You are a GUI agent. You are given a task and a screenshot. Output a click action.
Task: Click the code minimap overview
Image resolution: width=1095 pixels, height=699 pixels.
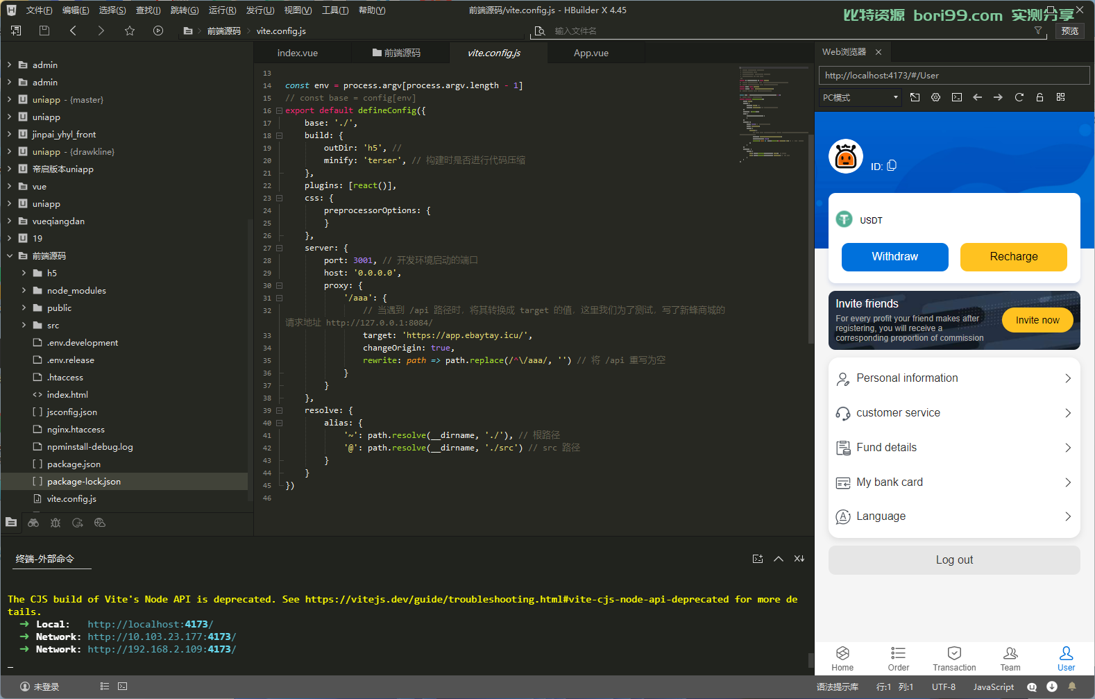(773, 115)
